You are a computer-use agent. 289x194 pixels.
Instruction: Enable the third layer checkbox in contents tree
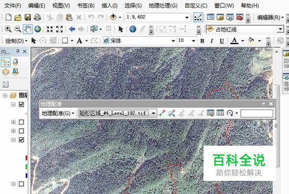(x=22, y=131)
